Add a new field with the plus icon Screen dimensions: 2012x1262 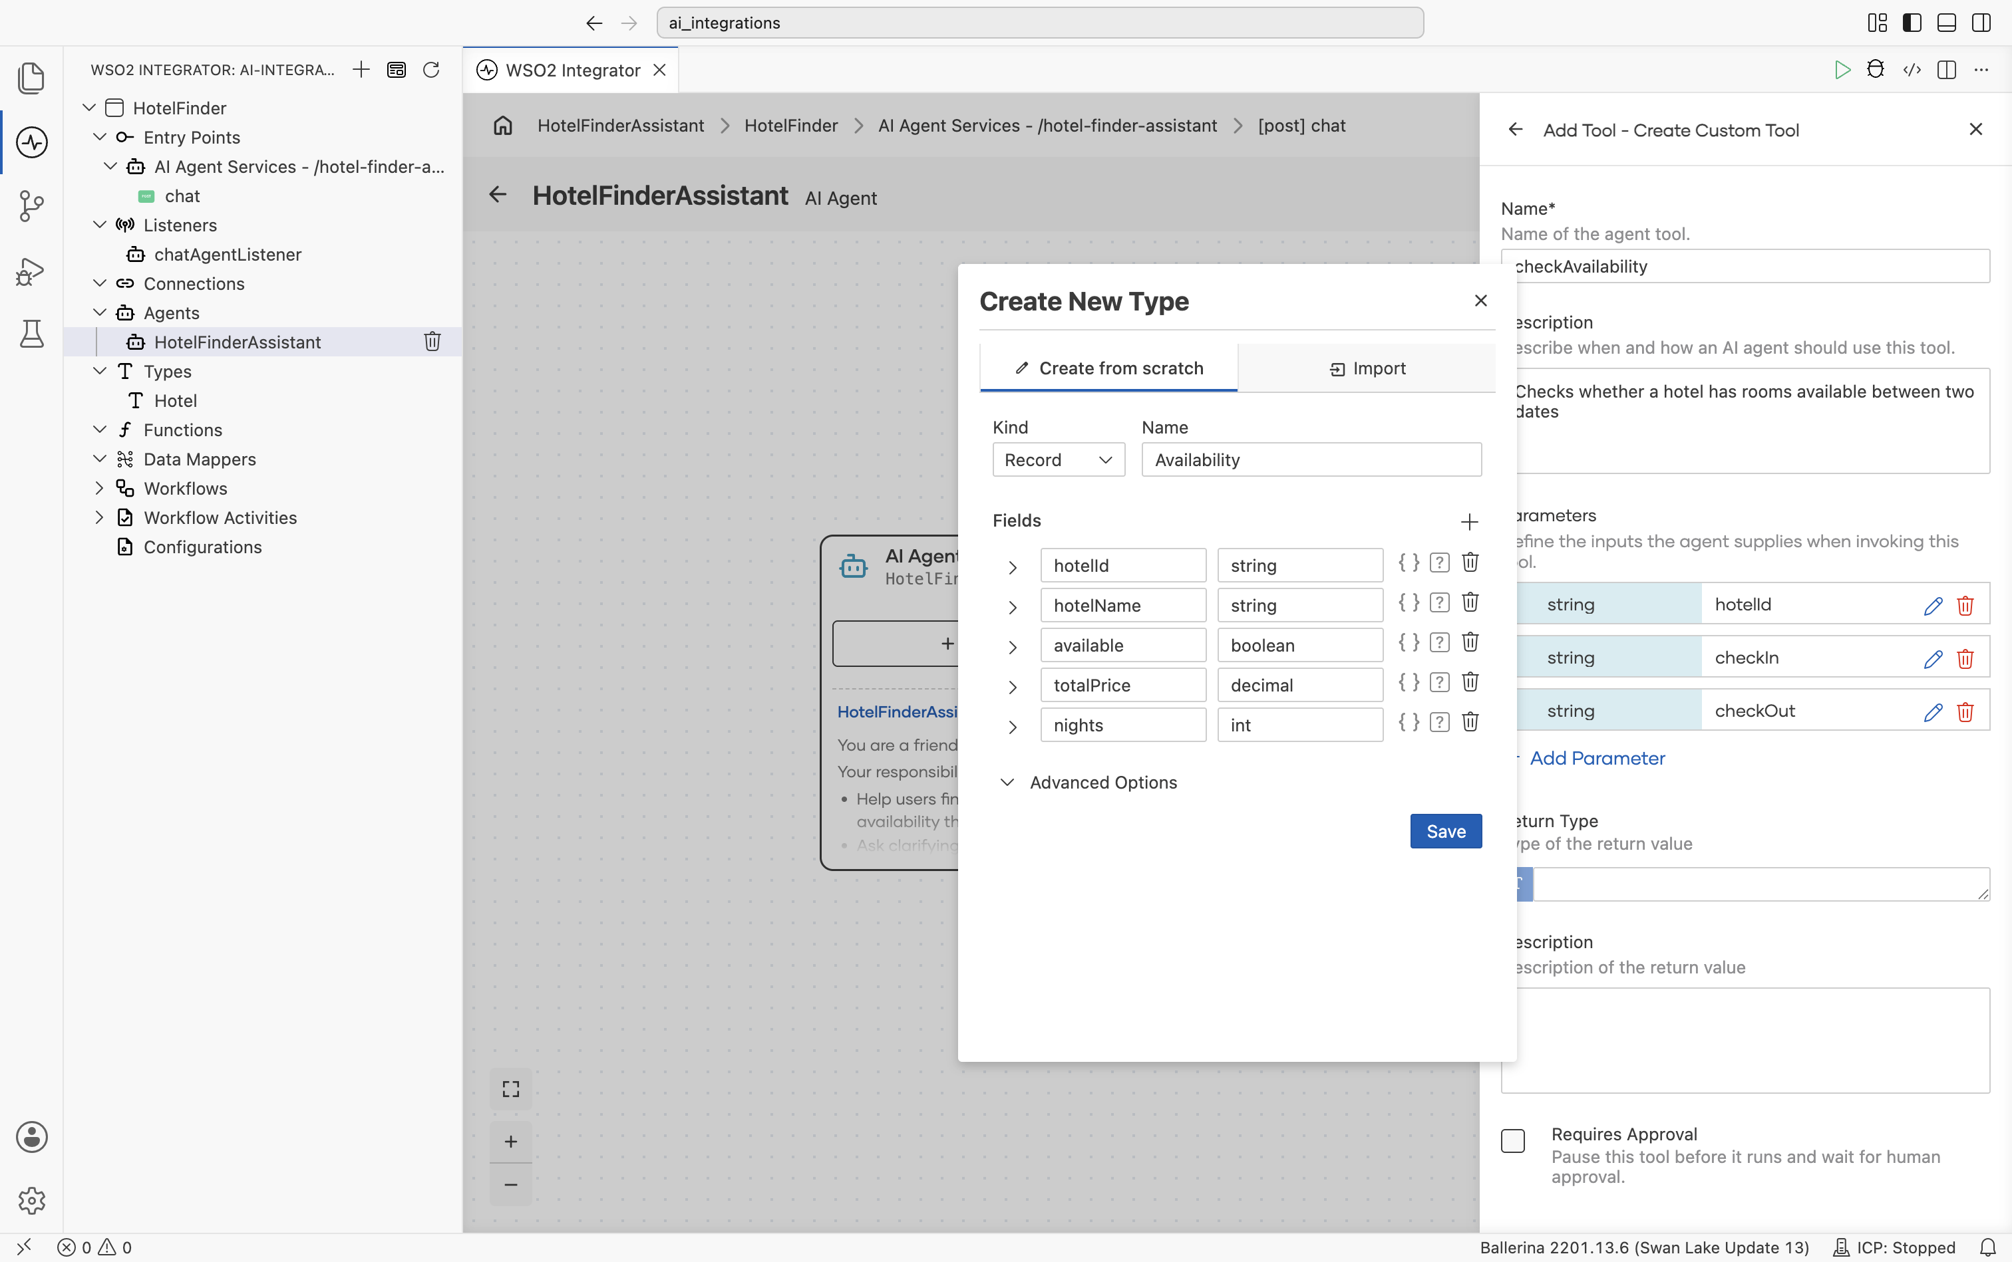pos(1469,522)
